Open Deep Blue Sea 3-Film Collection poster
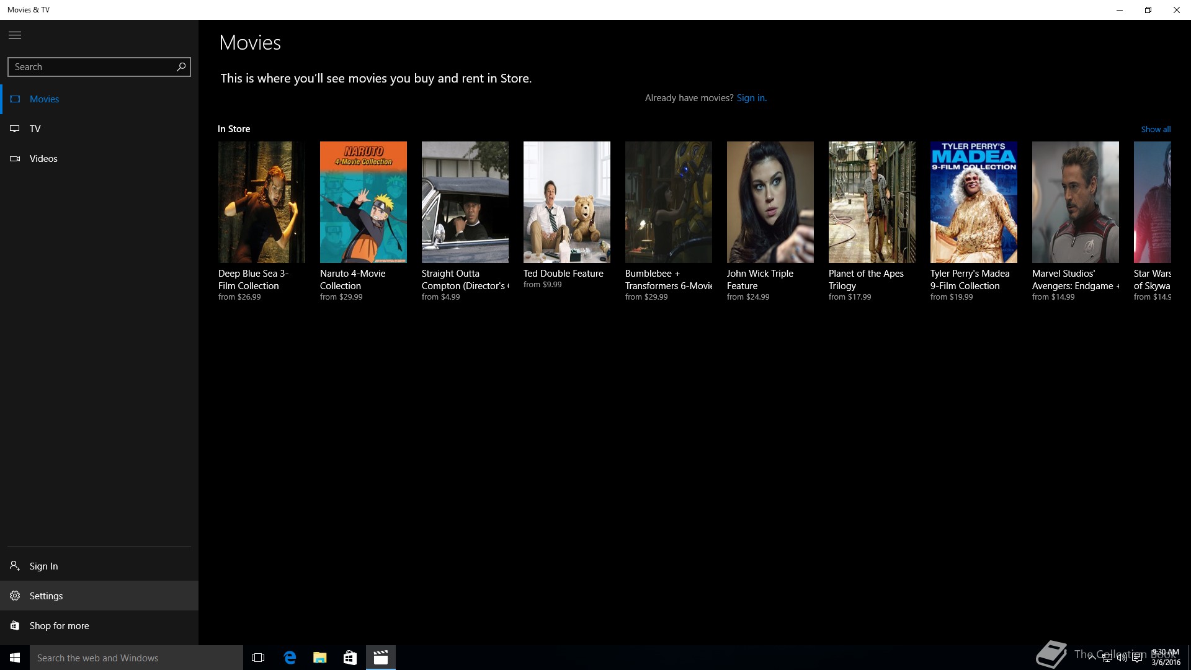Screen dimensions: 1191x670 (x=262, y=202)
